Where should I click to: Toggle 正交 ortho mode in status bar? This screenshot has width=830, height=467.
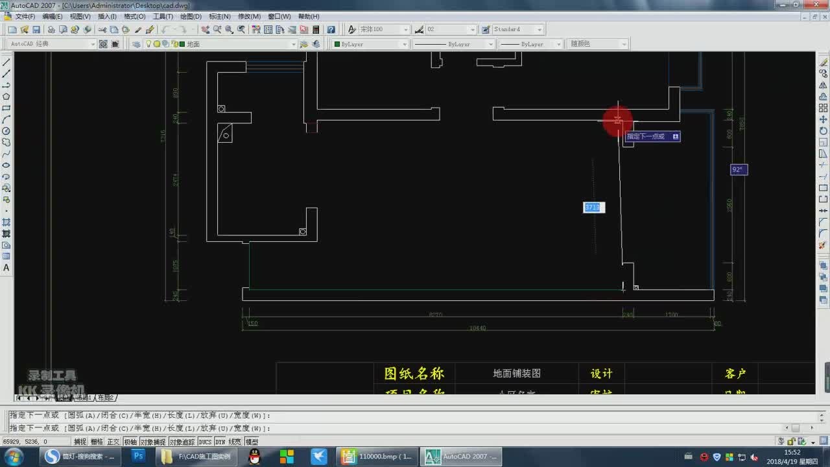coord(113,442)
